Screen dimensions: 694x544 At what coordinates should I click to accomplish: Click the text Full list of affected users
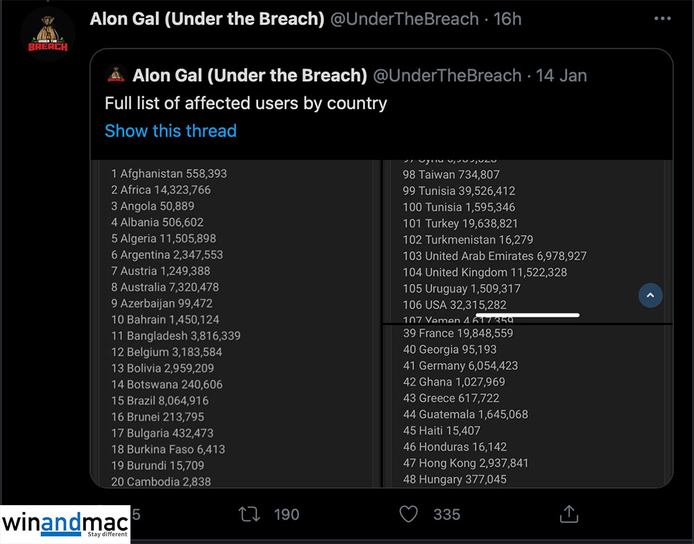click(246, 103)
